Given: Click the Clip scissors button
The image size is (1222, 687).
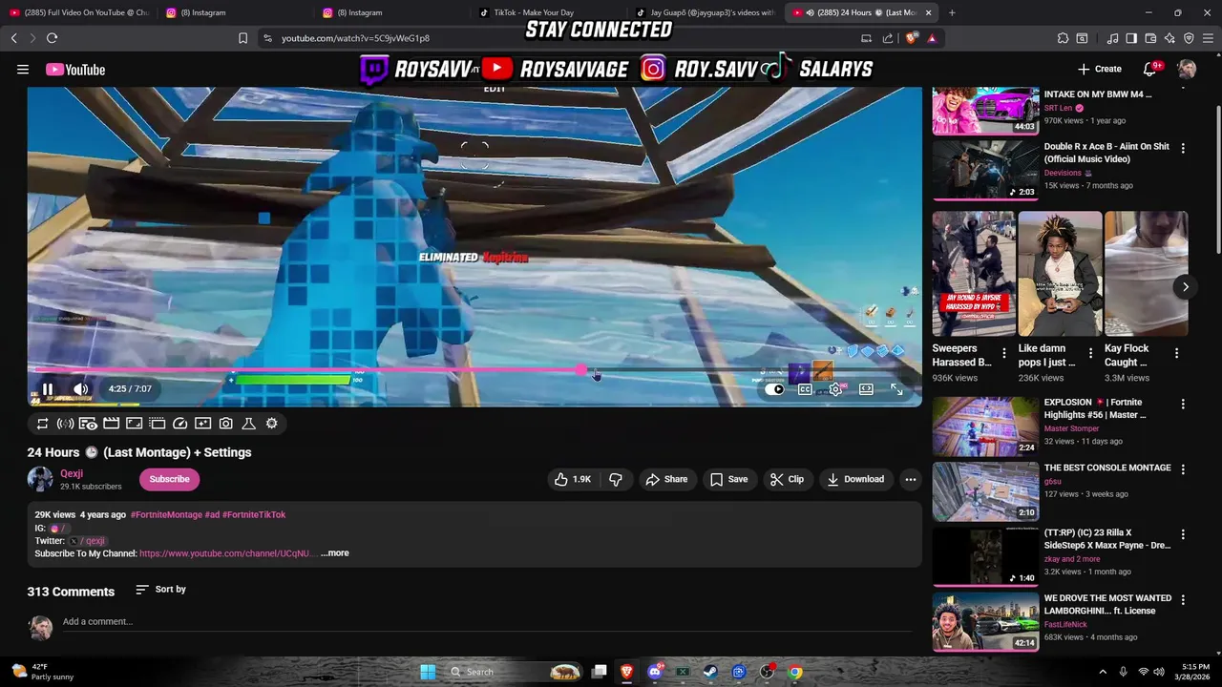Looking at the screenshot, I should (787, 479).
